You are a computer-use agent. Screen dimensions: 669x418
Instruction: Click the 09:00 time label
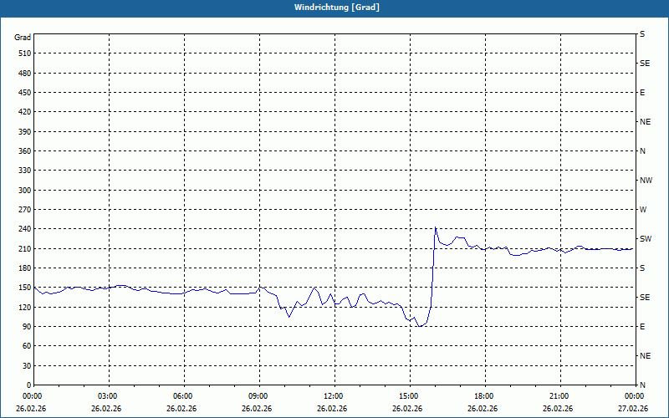click(258, 396)
